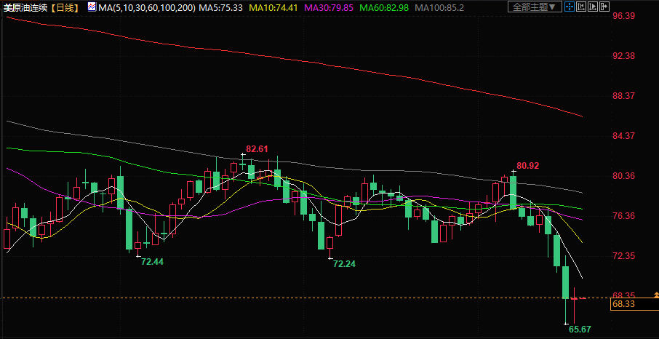This screenshot has height=339, width=659.
Task: Click the 82.61 high price marker
Action: pyautogui.click(x=257, y=148)
